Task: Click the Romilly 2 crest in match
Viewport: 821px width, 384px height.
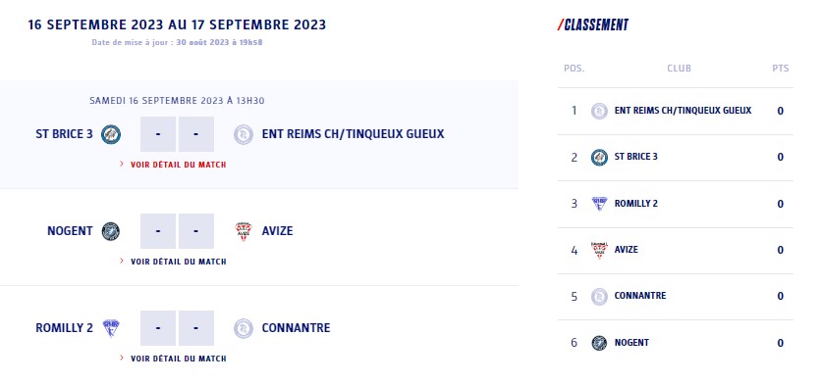Action: 110,328
